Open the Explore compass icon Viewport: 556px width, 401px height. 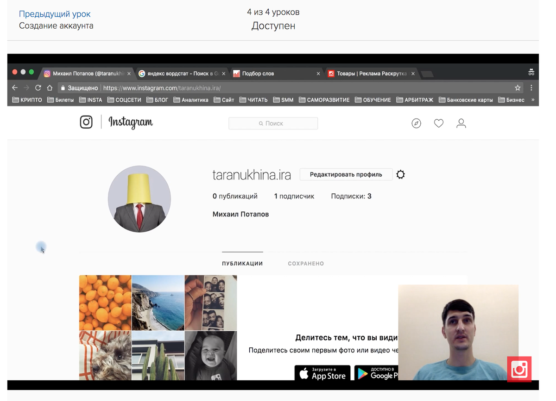pyautogui.click(x=417, y=123)
